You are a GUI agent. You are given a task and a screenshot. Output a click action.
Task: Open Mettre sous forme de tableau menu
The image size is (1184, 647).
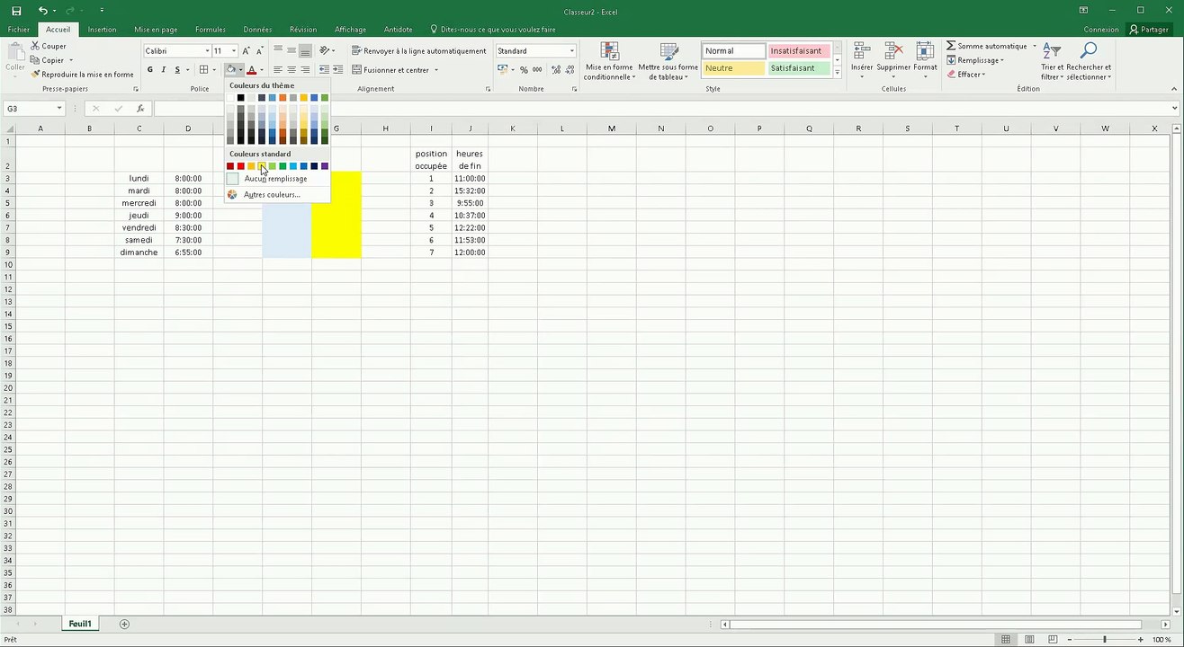tap(668, 61)
